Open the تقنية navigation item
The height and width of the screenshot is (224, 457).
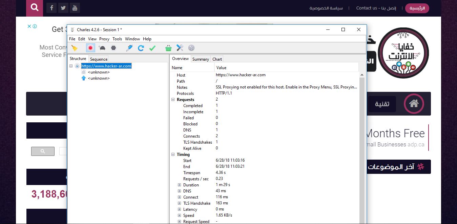click(382, 104)
